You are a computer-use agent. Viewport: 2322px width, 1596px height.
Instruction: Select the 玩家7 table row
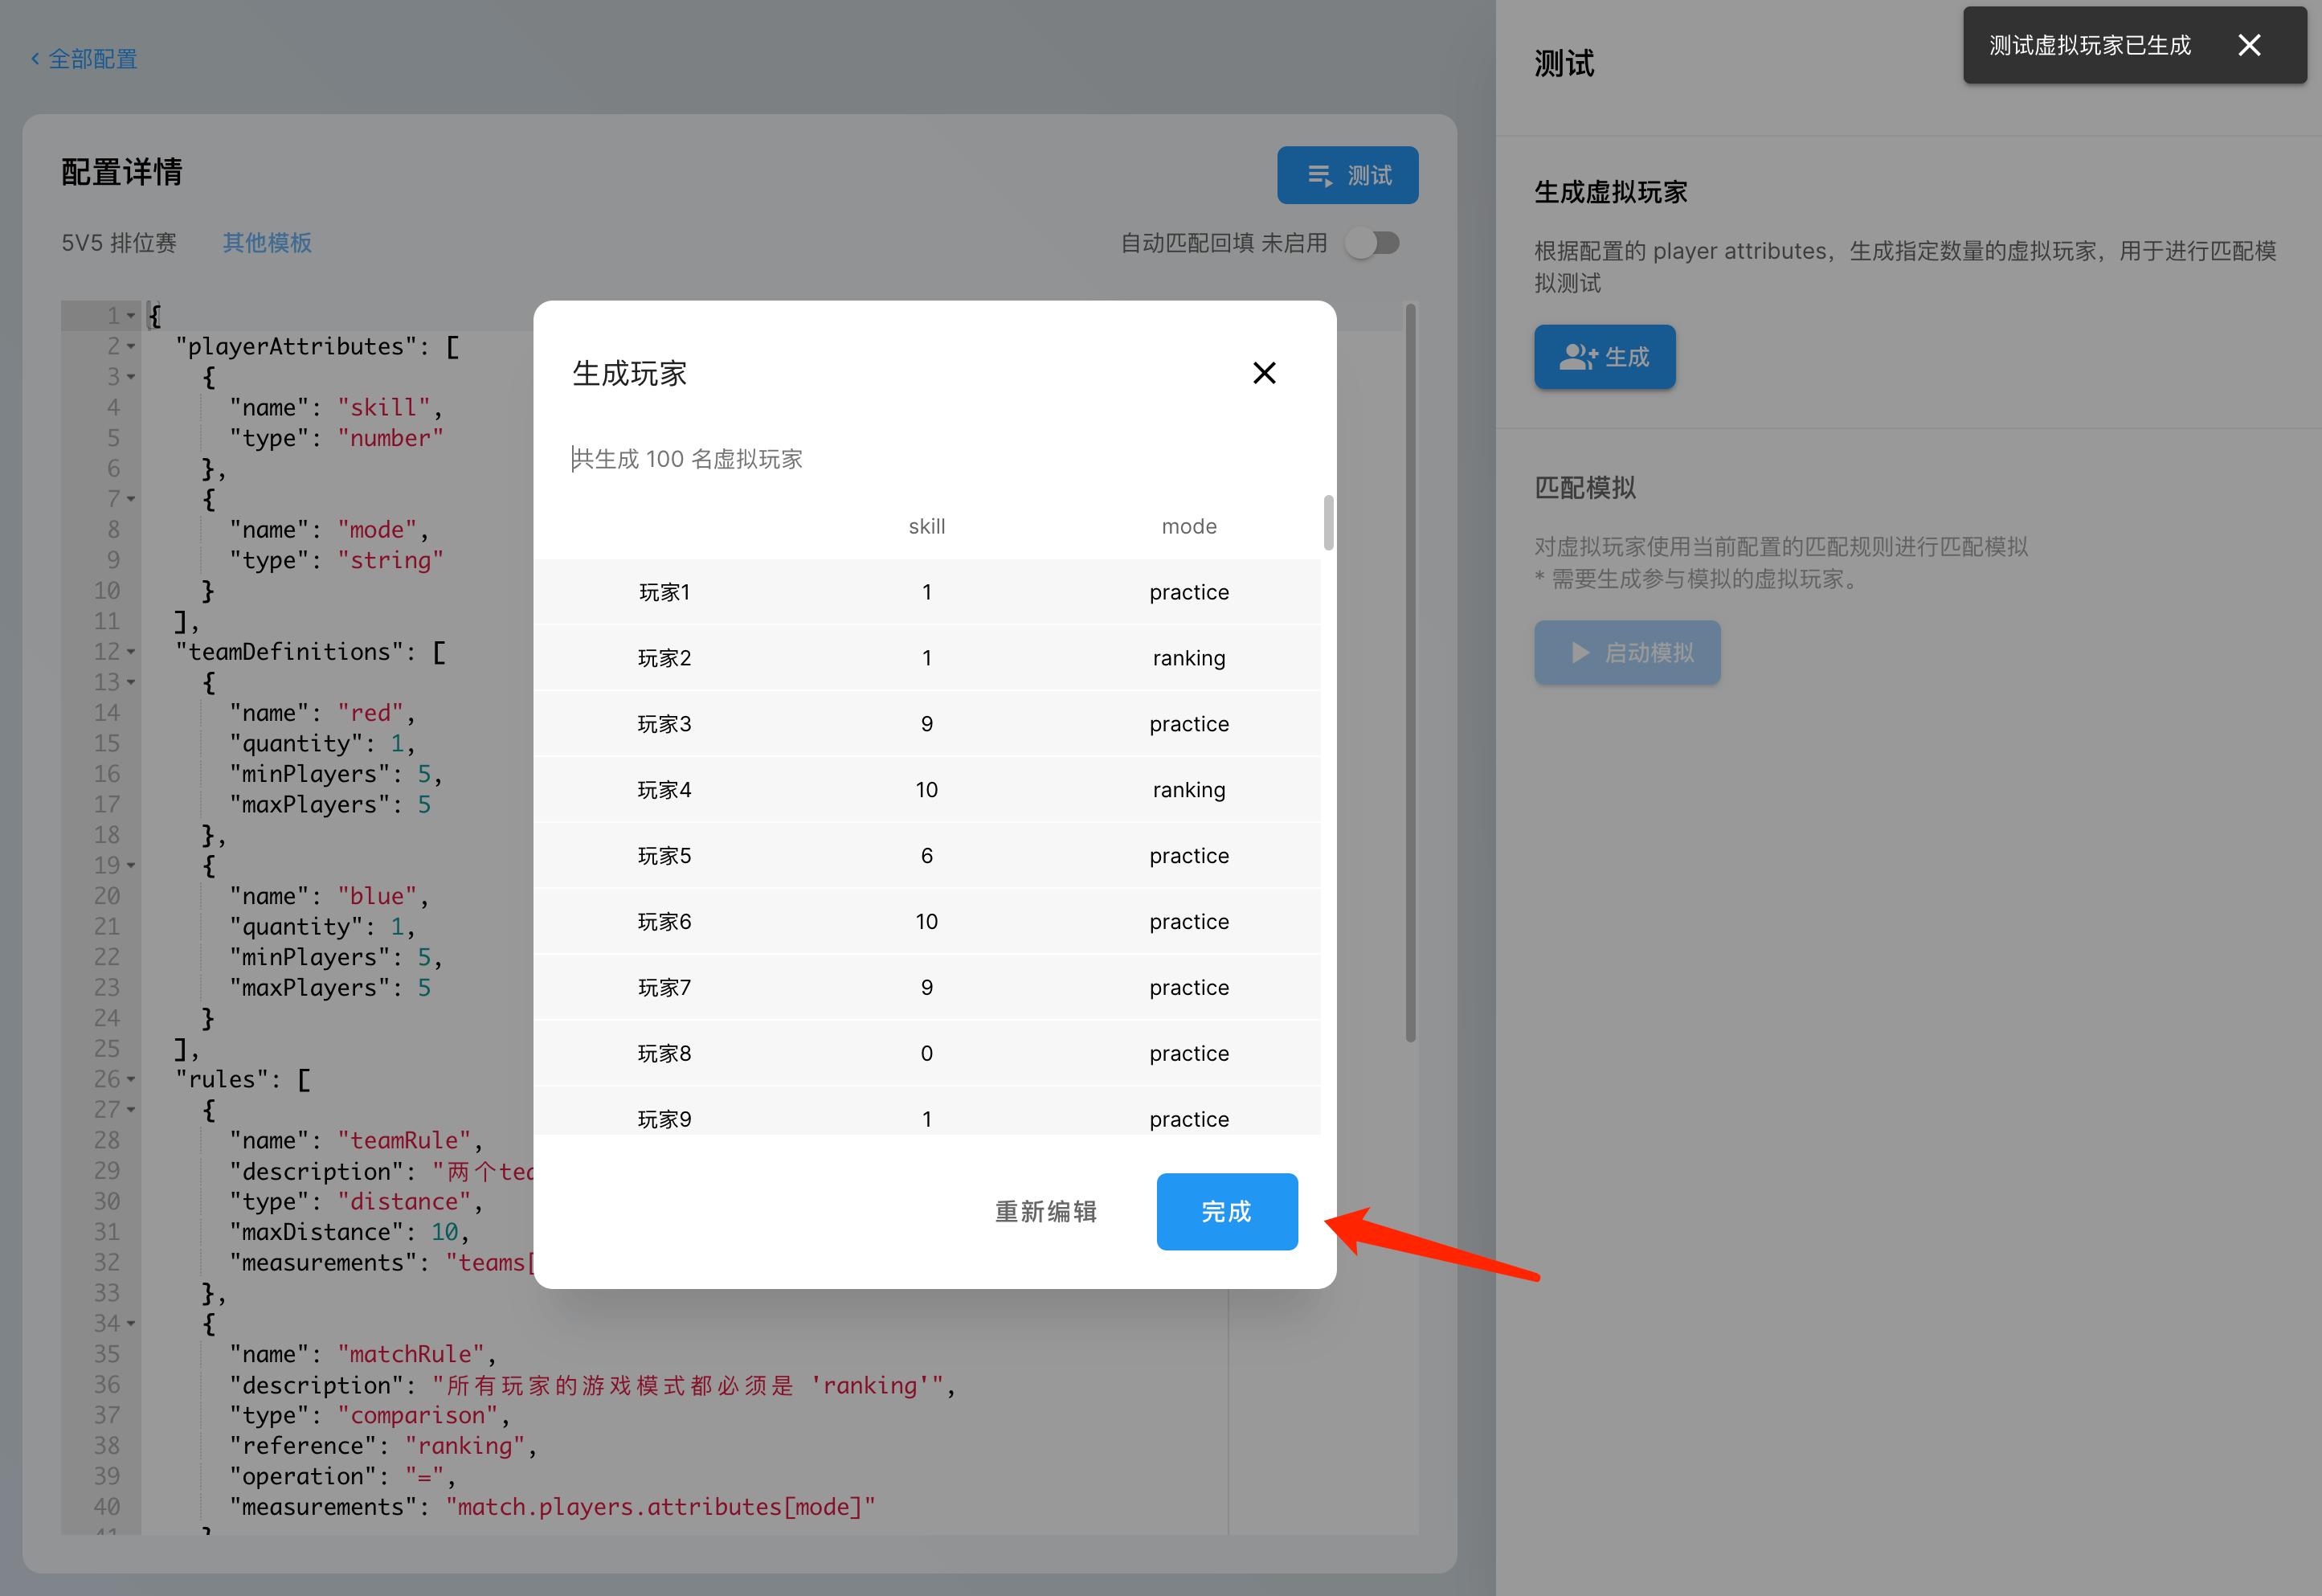pos(926,987)
